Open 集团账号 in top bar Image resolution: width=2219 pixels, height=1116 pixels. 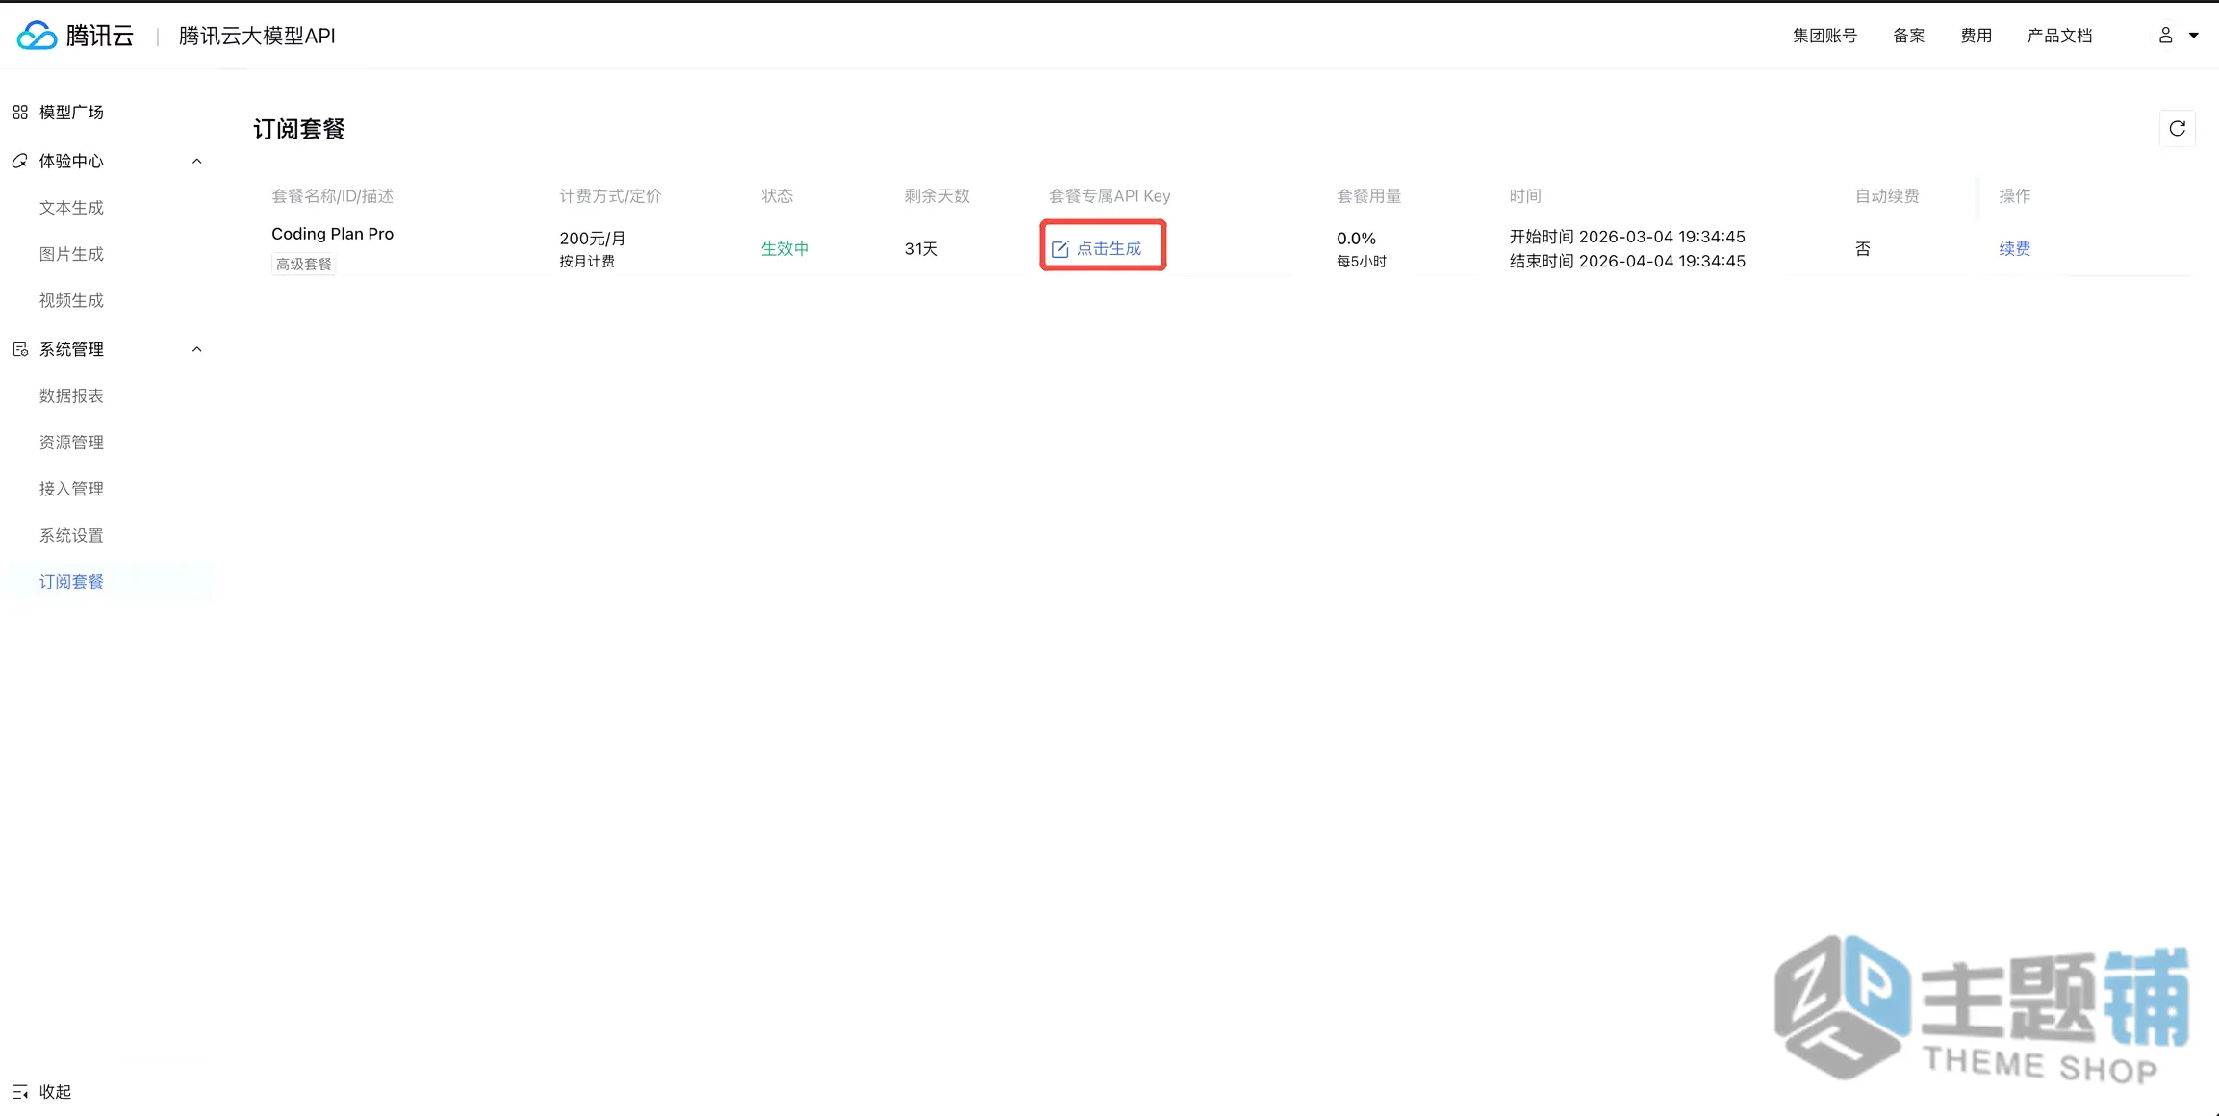(1824, 36)
